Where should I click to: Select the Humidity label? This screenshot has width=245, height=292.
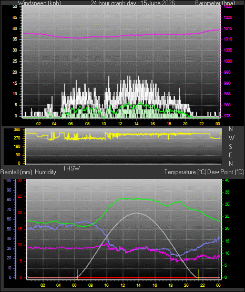[45, 172]
